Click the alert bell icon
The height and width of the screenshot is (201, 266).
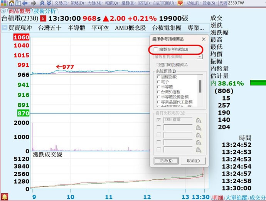(5, 197)
